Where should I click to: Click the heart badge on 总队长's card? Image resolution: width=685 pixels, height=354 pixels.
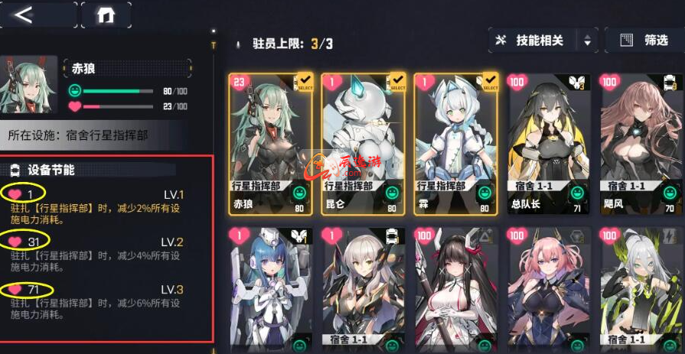[x=516, y=82]
